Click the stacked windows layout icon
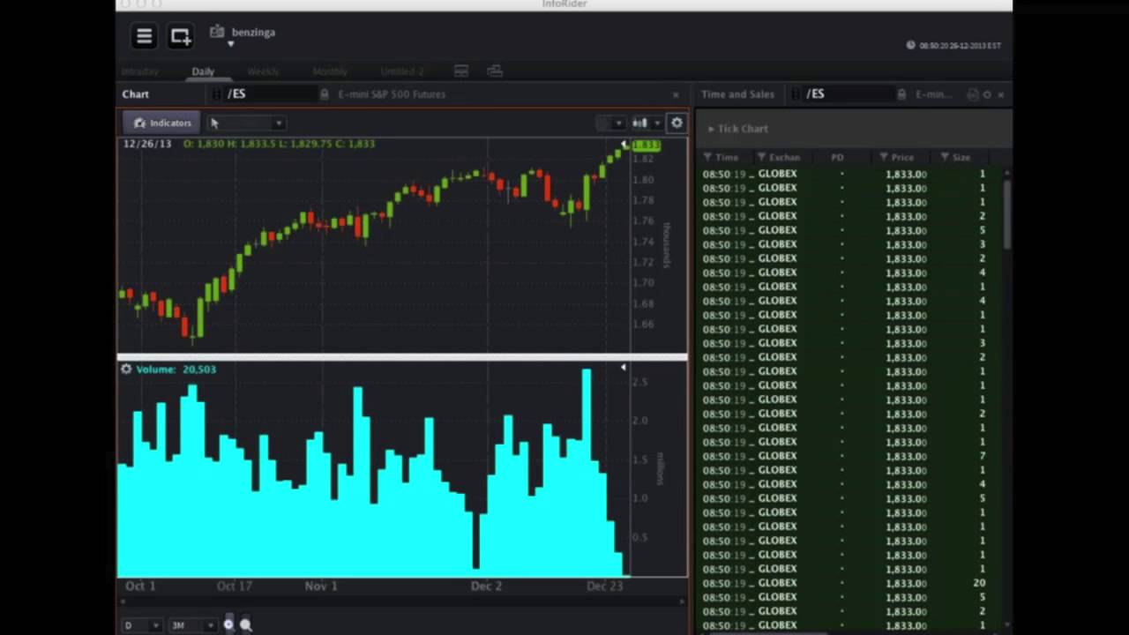The width and height of the screenshot is (1129, 635). [x=494, y=71]
